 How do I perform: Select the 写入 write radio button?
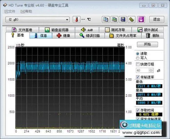138,58
